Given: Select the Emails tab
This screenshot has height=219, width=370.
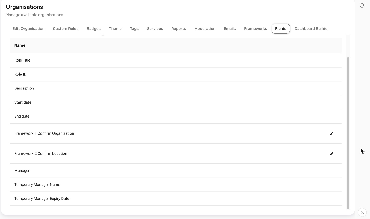Looking at the screenshot, I should [x=230, y=29].
